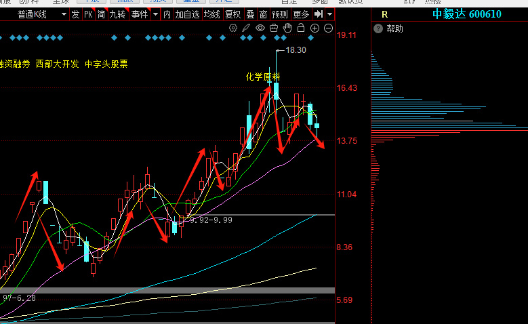Open the 帮助 help link
The width and height of the screenshot is (528, 324).
(x=394, y=28)
